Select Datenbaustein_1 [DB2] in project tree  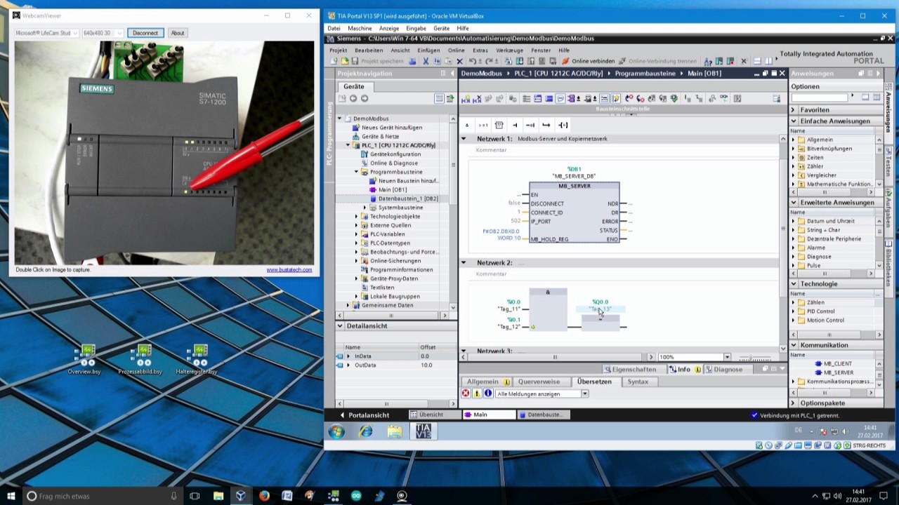(x=408, y=198)
